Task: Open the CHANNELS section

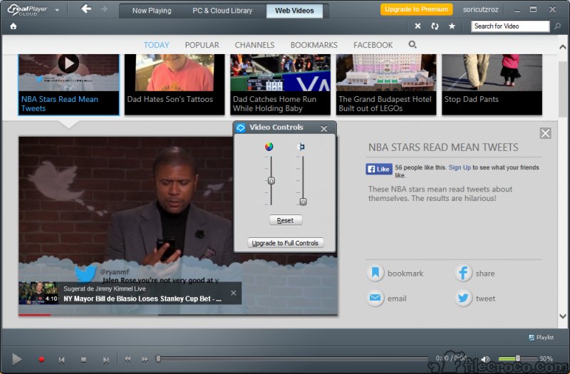Action: pyautogui.click(x=254, y=45)
